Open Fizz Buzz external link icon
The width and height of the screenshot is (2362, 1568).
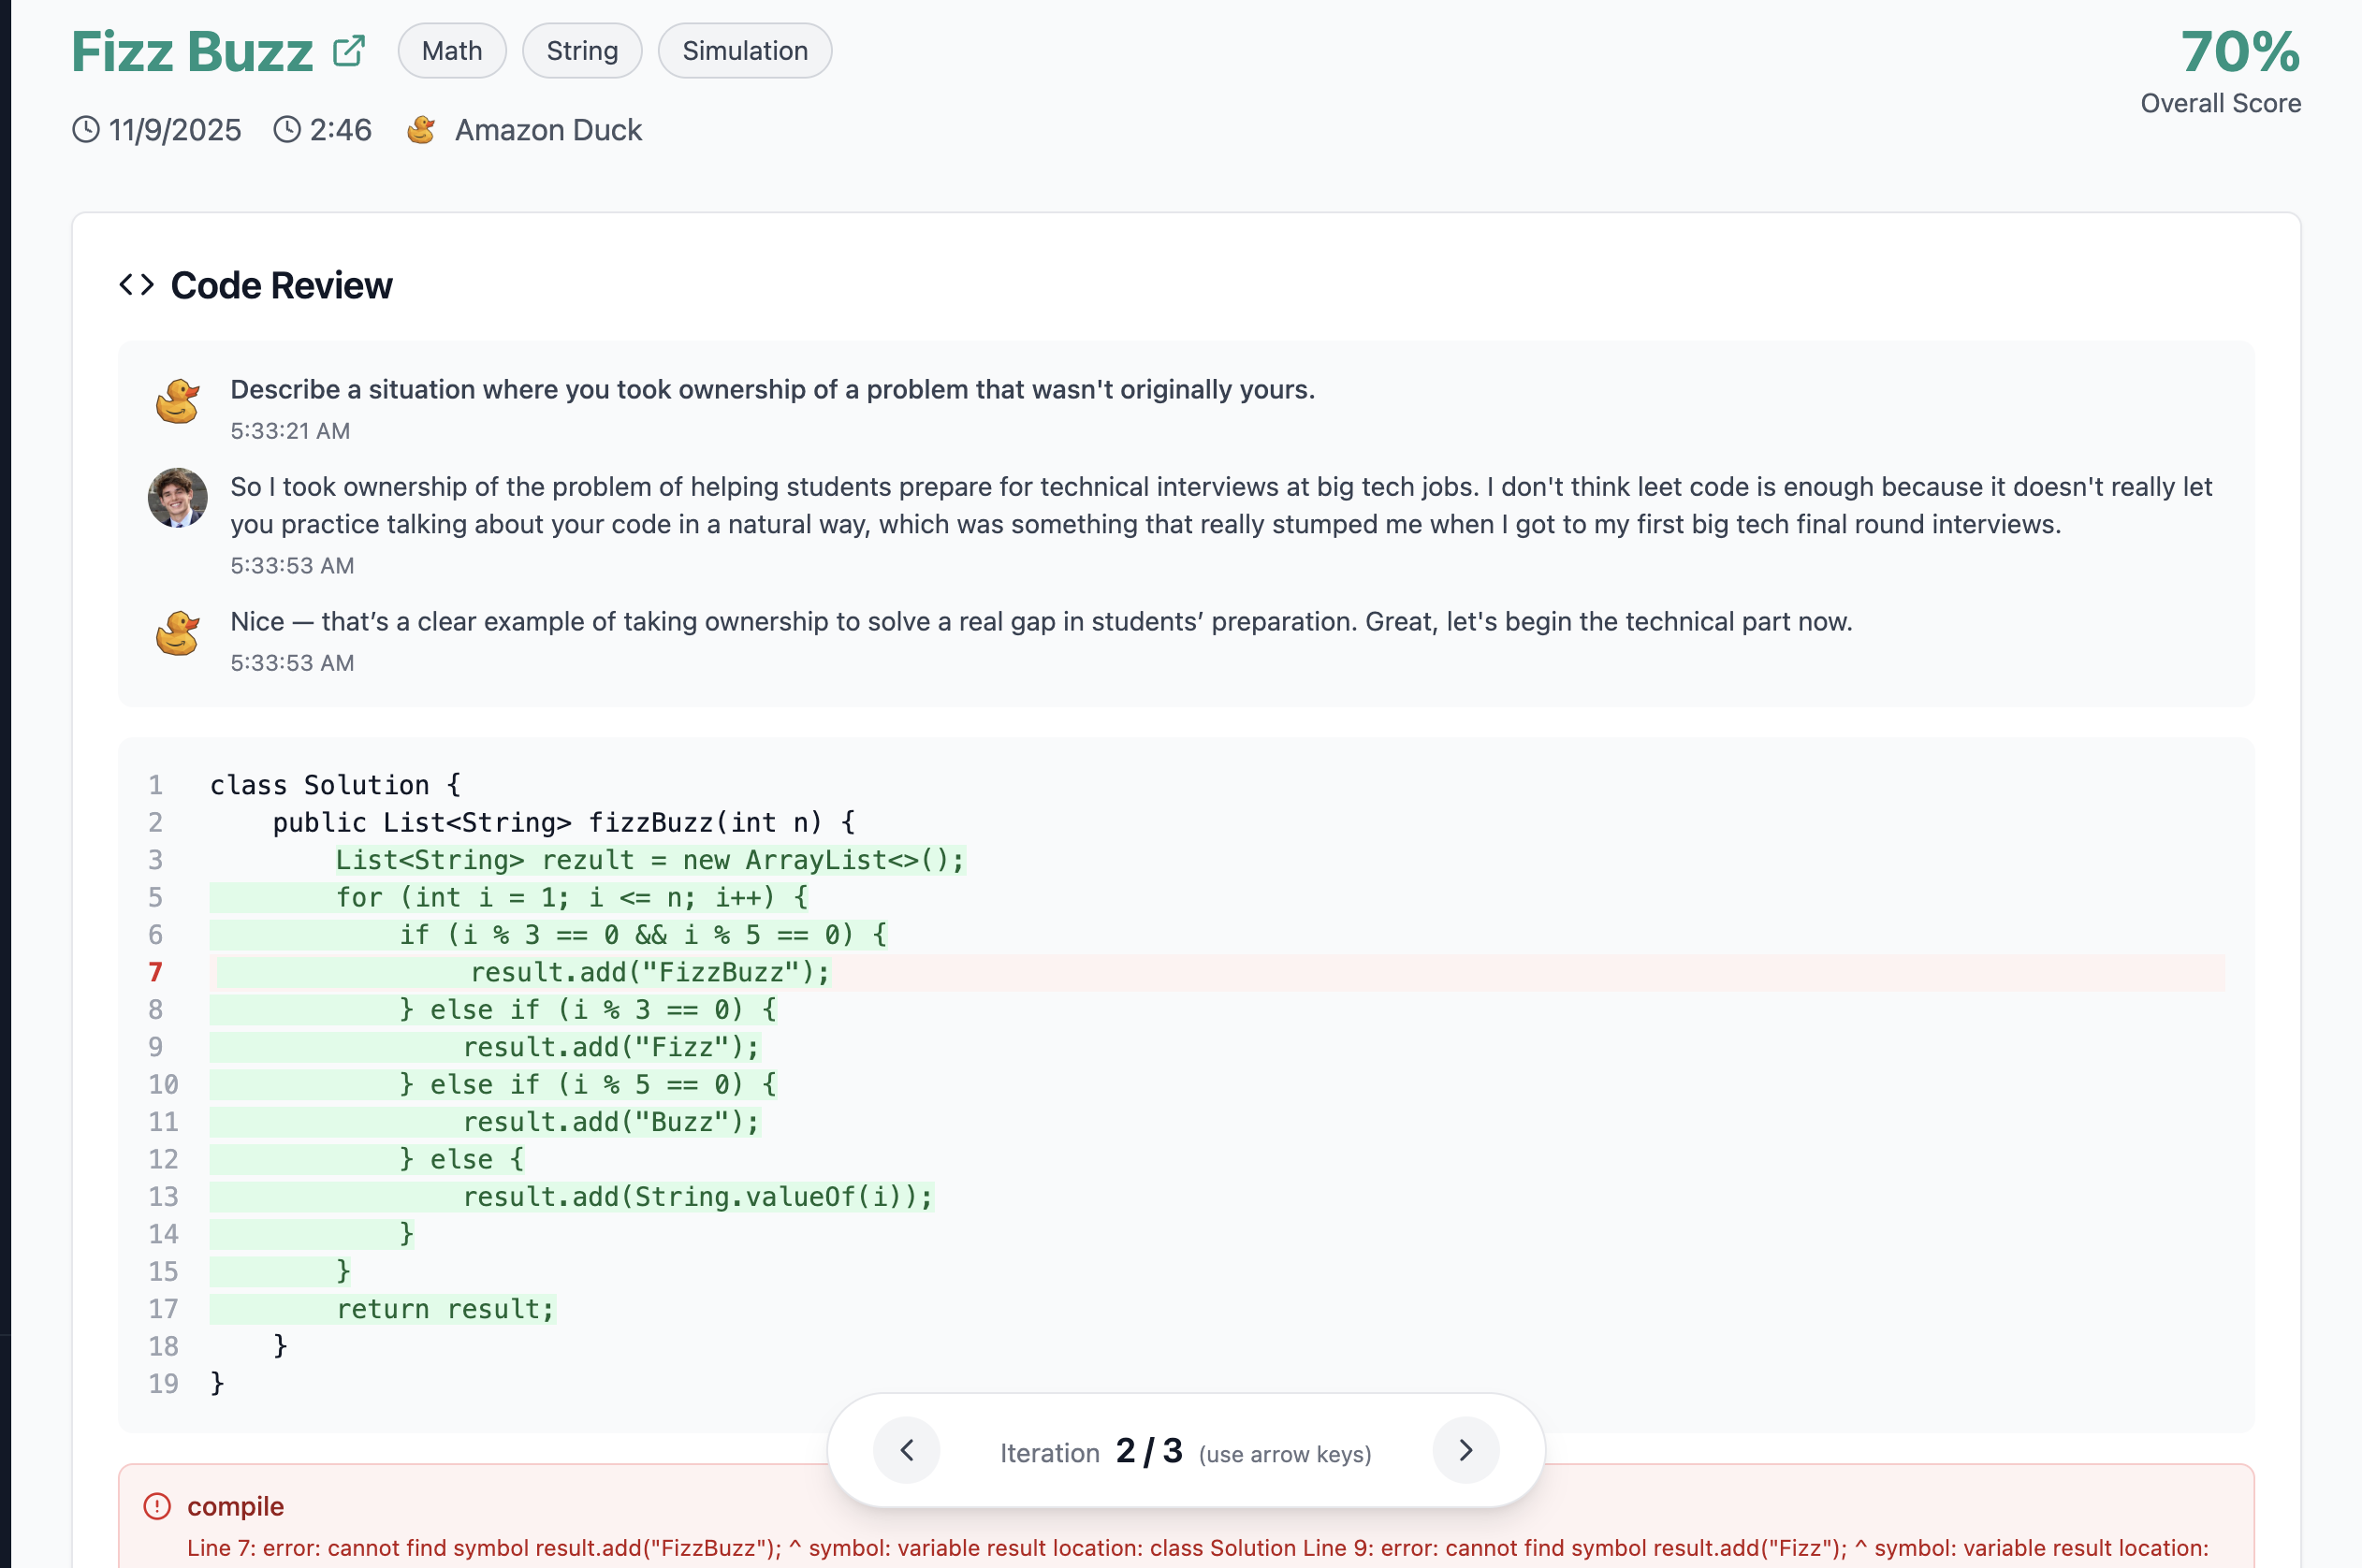349,50
